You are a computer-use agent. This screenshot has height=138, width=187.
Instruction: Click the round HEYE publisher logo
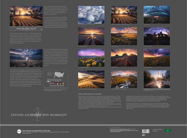point(19,131)
